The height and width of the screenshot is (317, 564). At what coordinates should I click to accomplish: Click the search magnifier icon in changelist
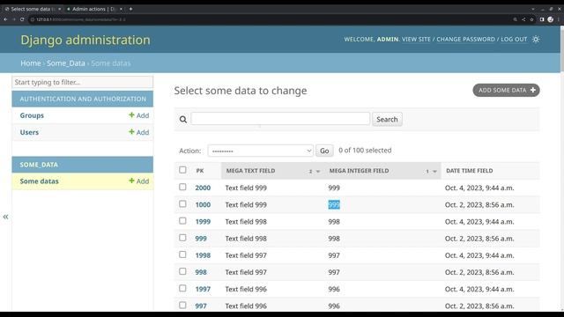tap(183, 120)
